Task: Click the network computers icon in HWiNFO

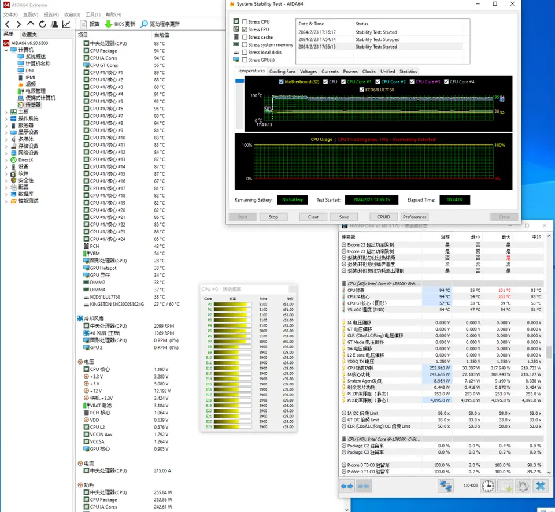Action: pos(445,486)
